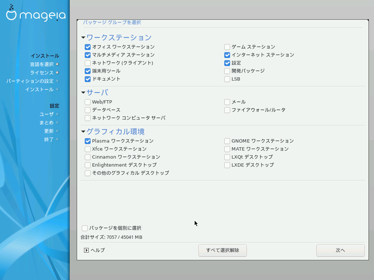Image resolution: width=374 pixels, height=280 pixels.
Task: Click 更新 step in sidebar
Action: pyautogui.click(x=49, y=131)
